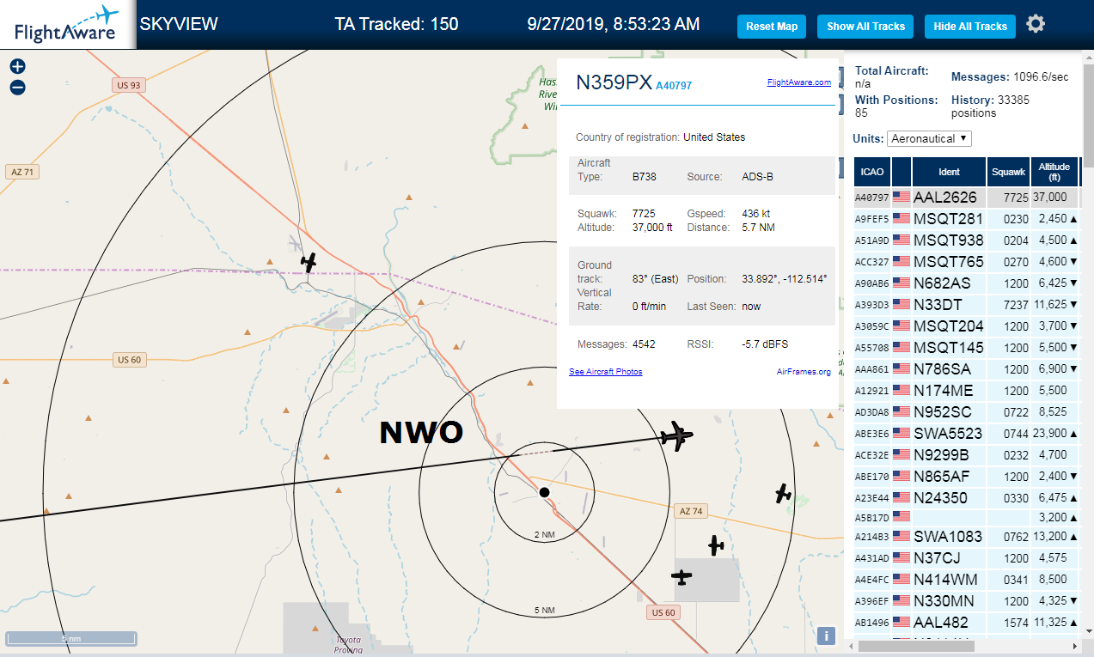
Task: Click the NWO label on the map
Action: click(422, 433)
